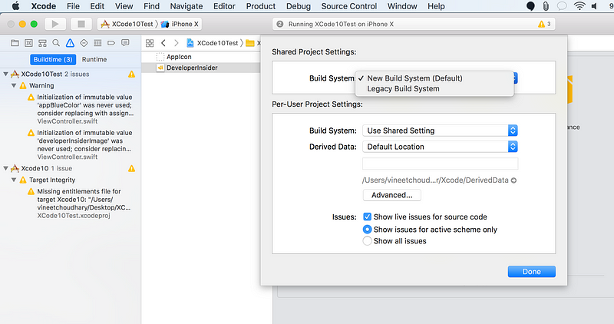Open the related items grid icon
This screenshot has width=614, height=324.
pos(150,43)
